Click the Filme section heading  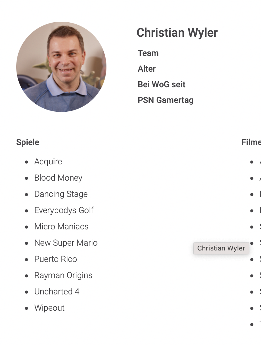[251, 142]
